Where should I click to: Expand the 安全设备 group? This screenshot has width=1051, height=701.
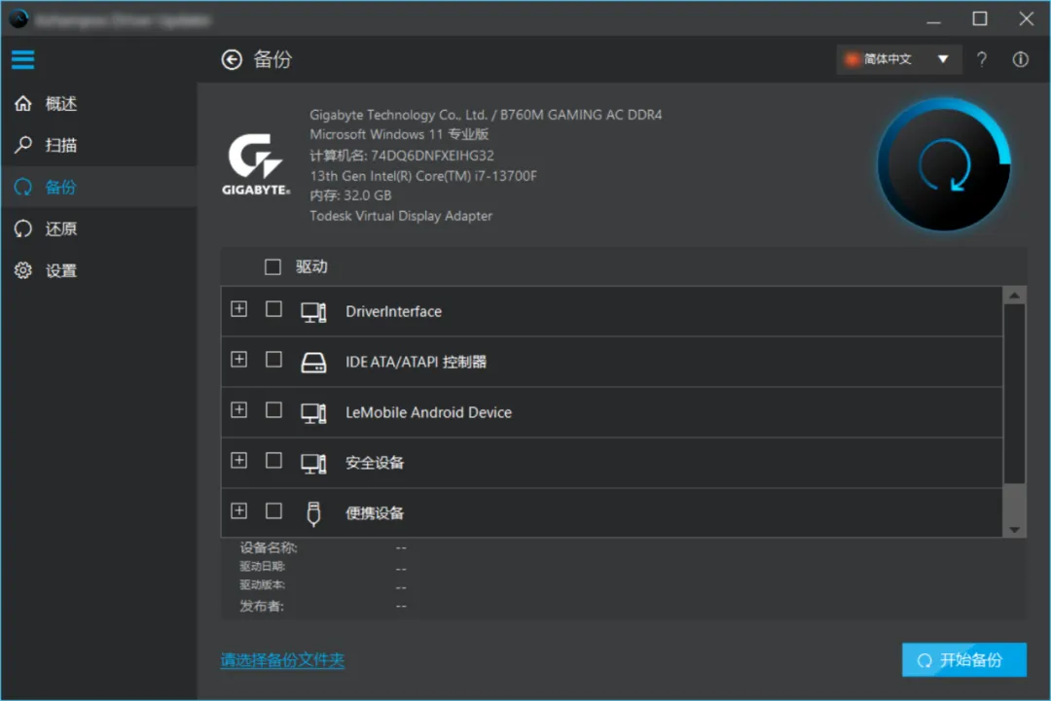click(239, 460)
